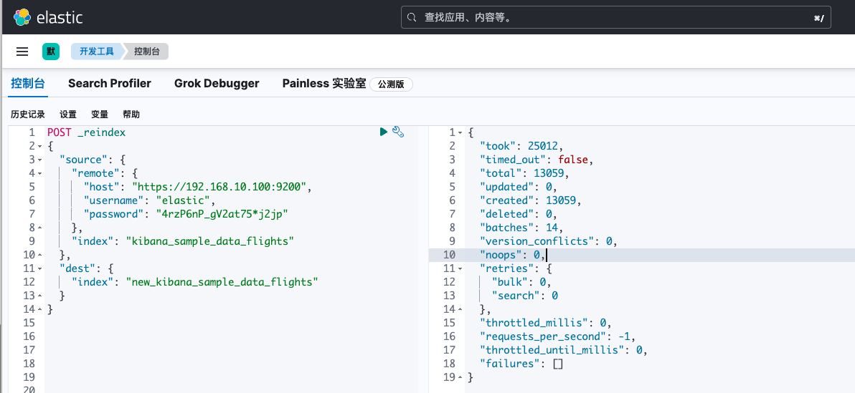
Task: Collapse the "dest" block on line 11
Action: point(39,268)
